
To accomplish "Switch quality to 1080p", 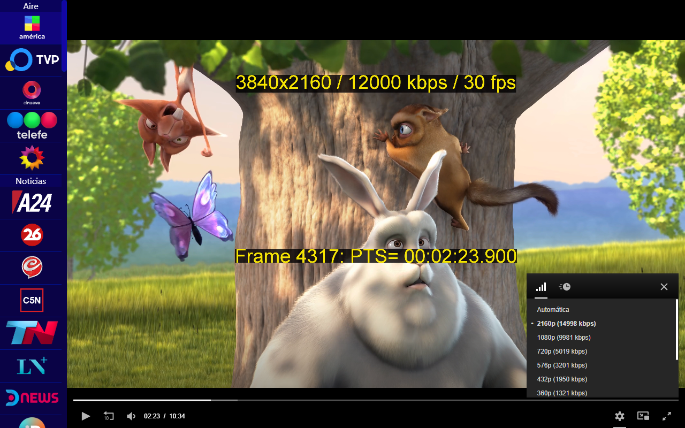I will pyautogui.click(x=563, y=337).
